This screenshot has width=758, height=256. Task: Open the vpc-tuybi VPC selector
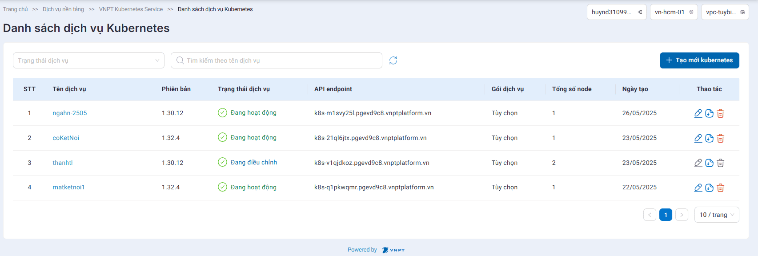tap(725, 12)
